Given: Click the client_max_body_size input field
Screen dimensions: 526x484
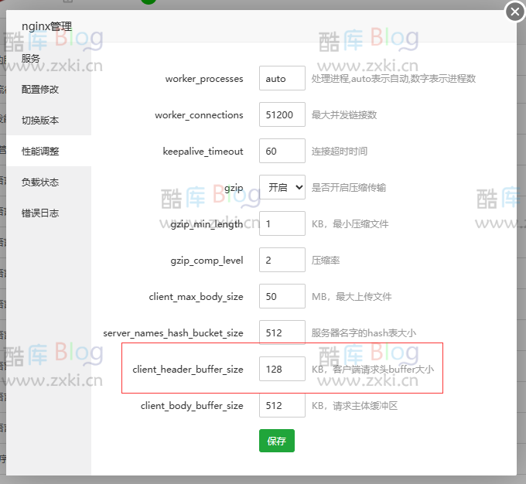Looking at the screenshot, I should [x=282, y=296].
